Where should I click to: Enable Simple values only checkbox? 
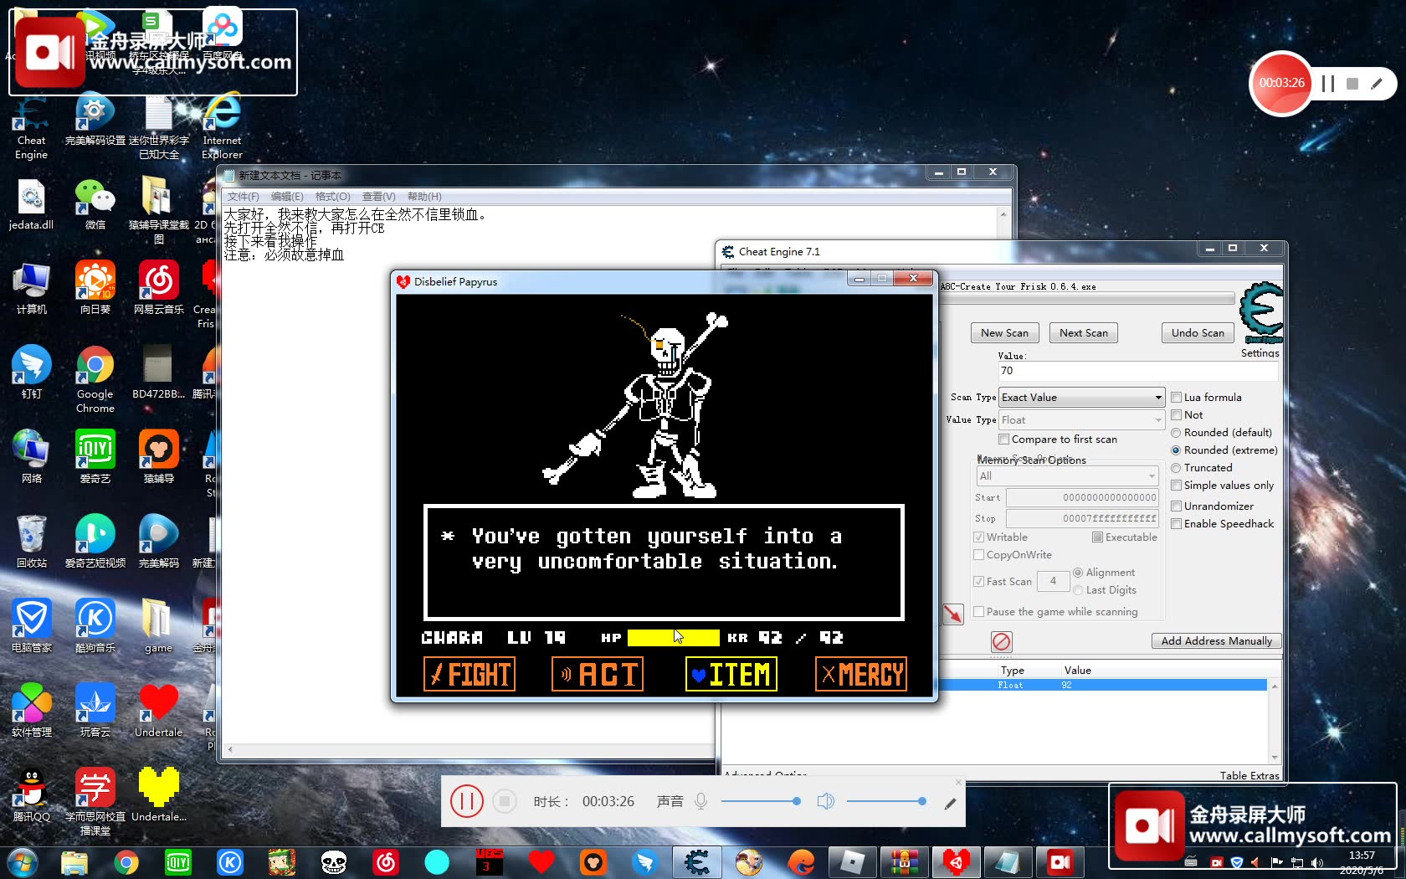(1176, 486)
